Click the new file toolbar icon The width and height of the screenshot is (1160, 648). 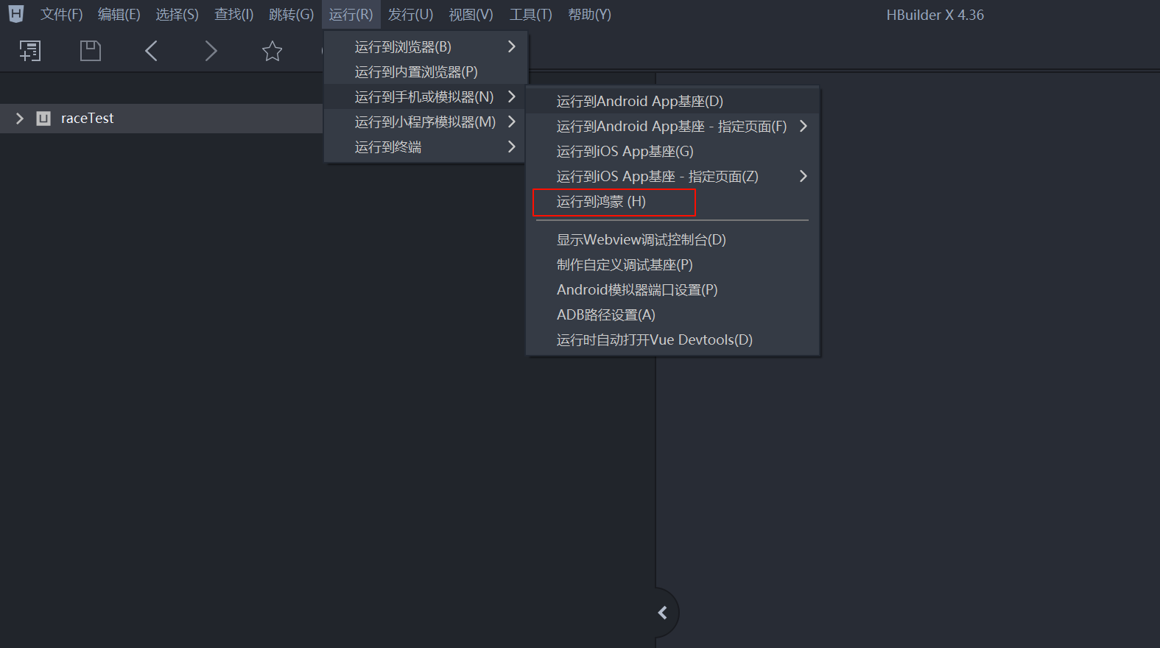pyautogui.click(x=30, y=51)
